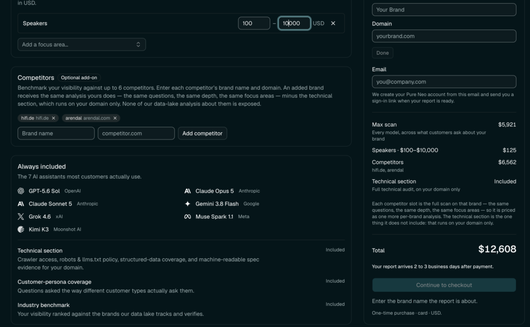Click the Speakers maximum price field showing 10000

[294, 23]
